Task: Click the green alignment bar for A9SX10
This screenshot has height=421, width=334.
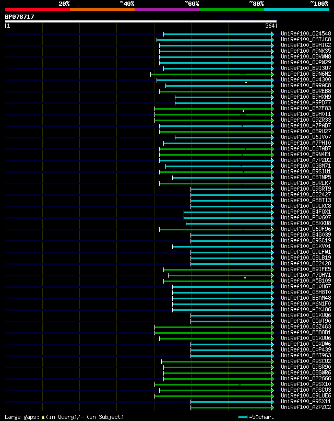Action: (x=213, y=385)
